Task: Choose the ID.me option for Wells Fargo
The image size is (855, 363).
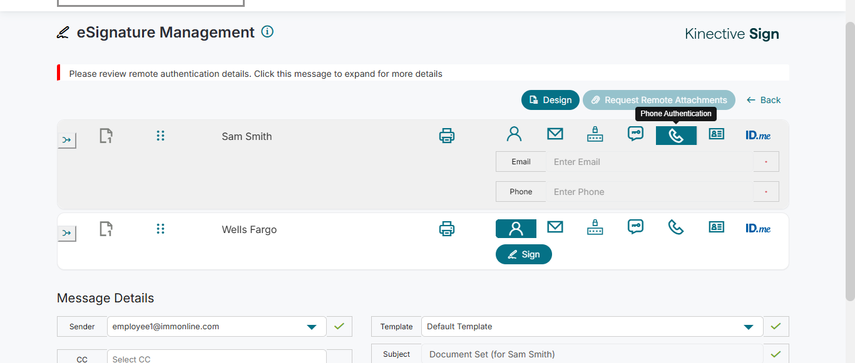Action: point(757,229)
